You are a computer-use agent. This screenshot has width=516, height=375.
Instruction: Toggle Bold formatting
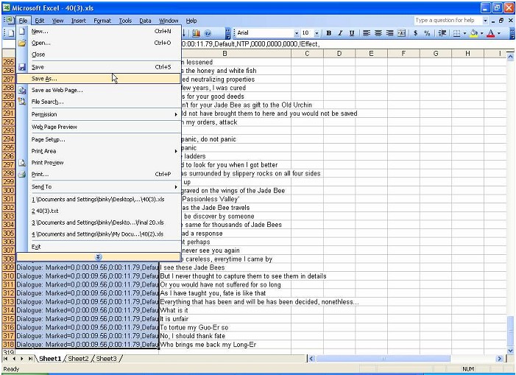pyautogui.click(x=328, y=33)
